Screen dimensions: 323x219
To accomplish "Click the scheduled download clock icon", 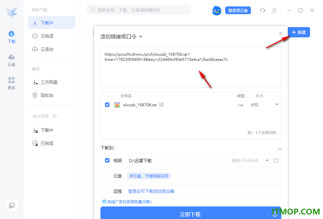I will (x=275, y=214).
